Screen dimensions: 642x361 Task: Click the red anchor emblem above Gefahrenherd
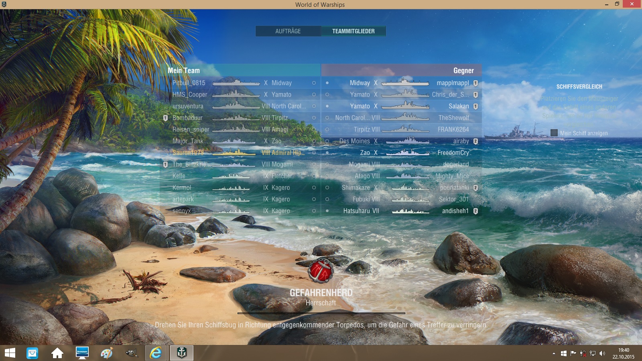(320, 271)
